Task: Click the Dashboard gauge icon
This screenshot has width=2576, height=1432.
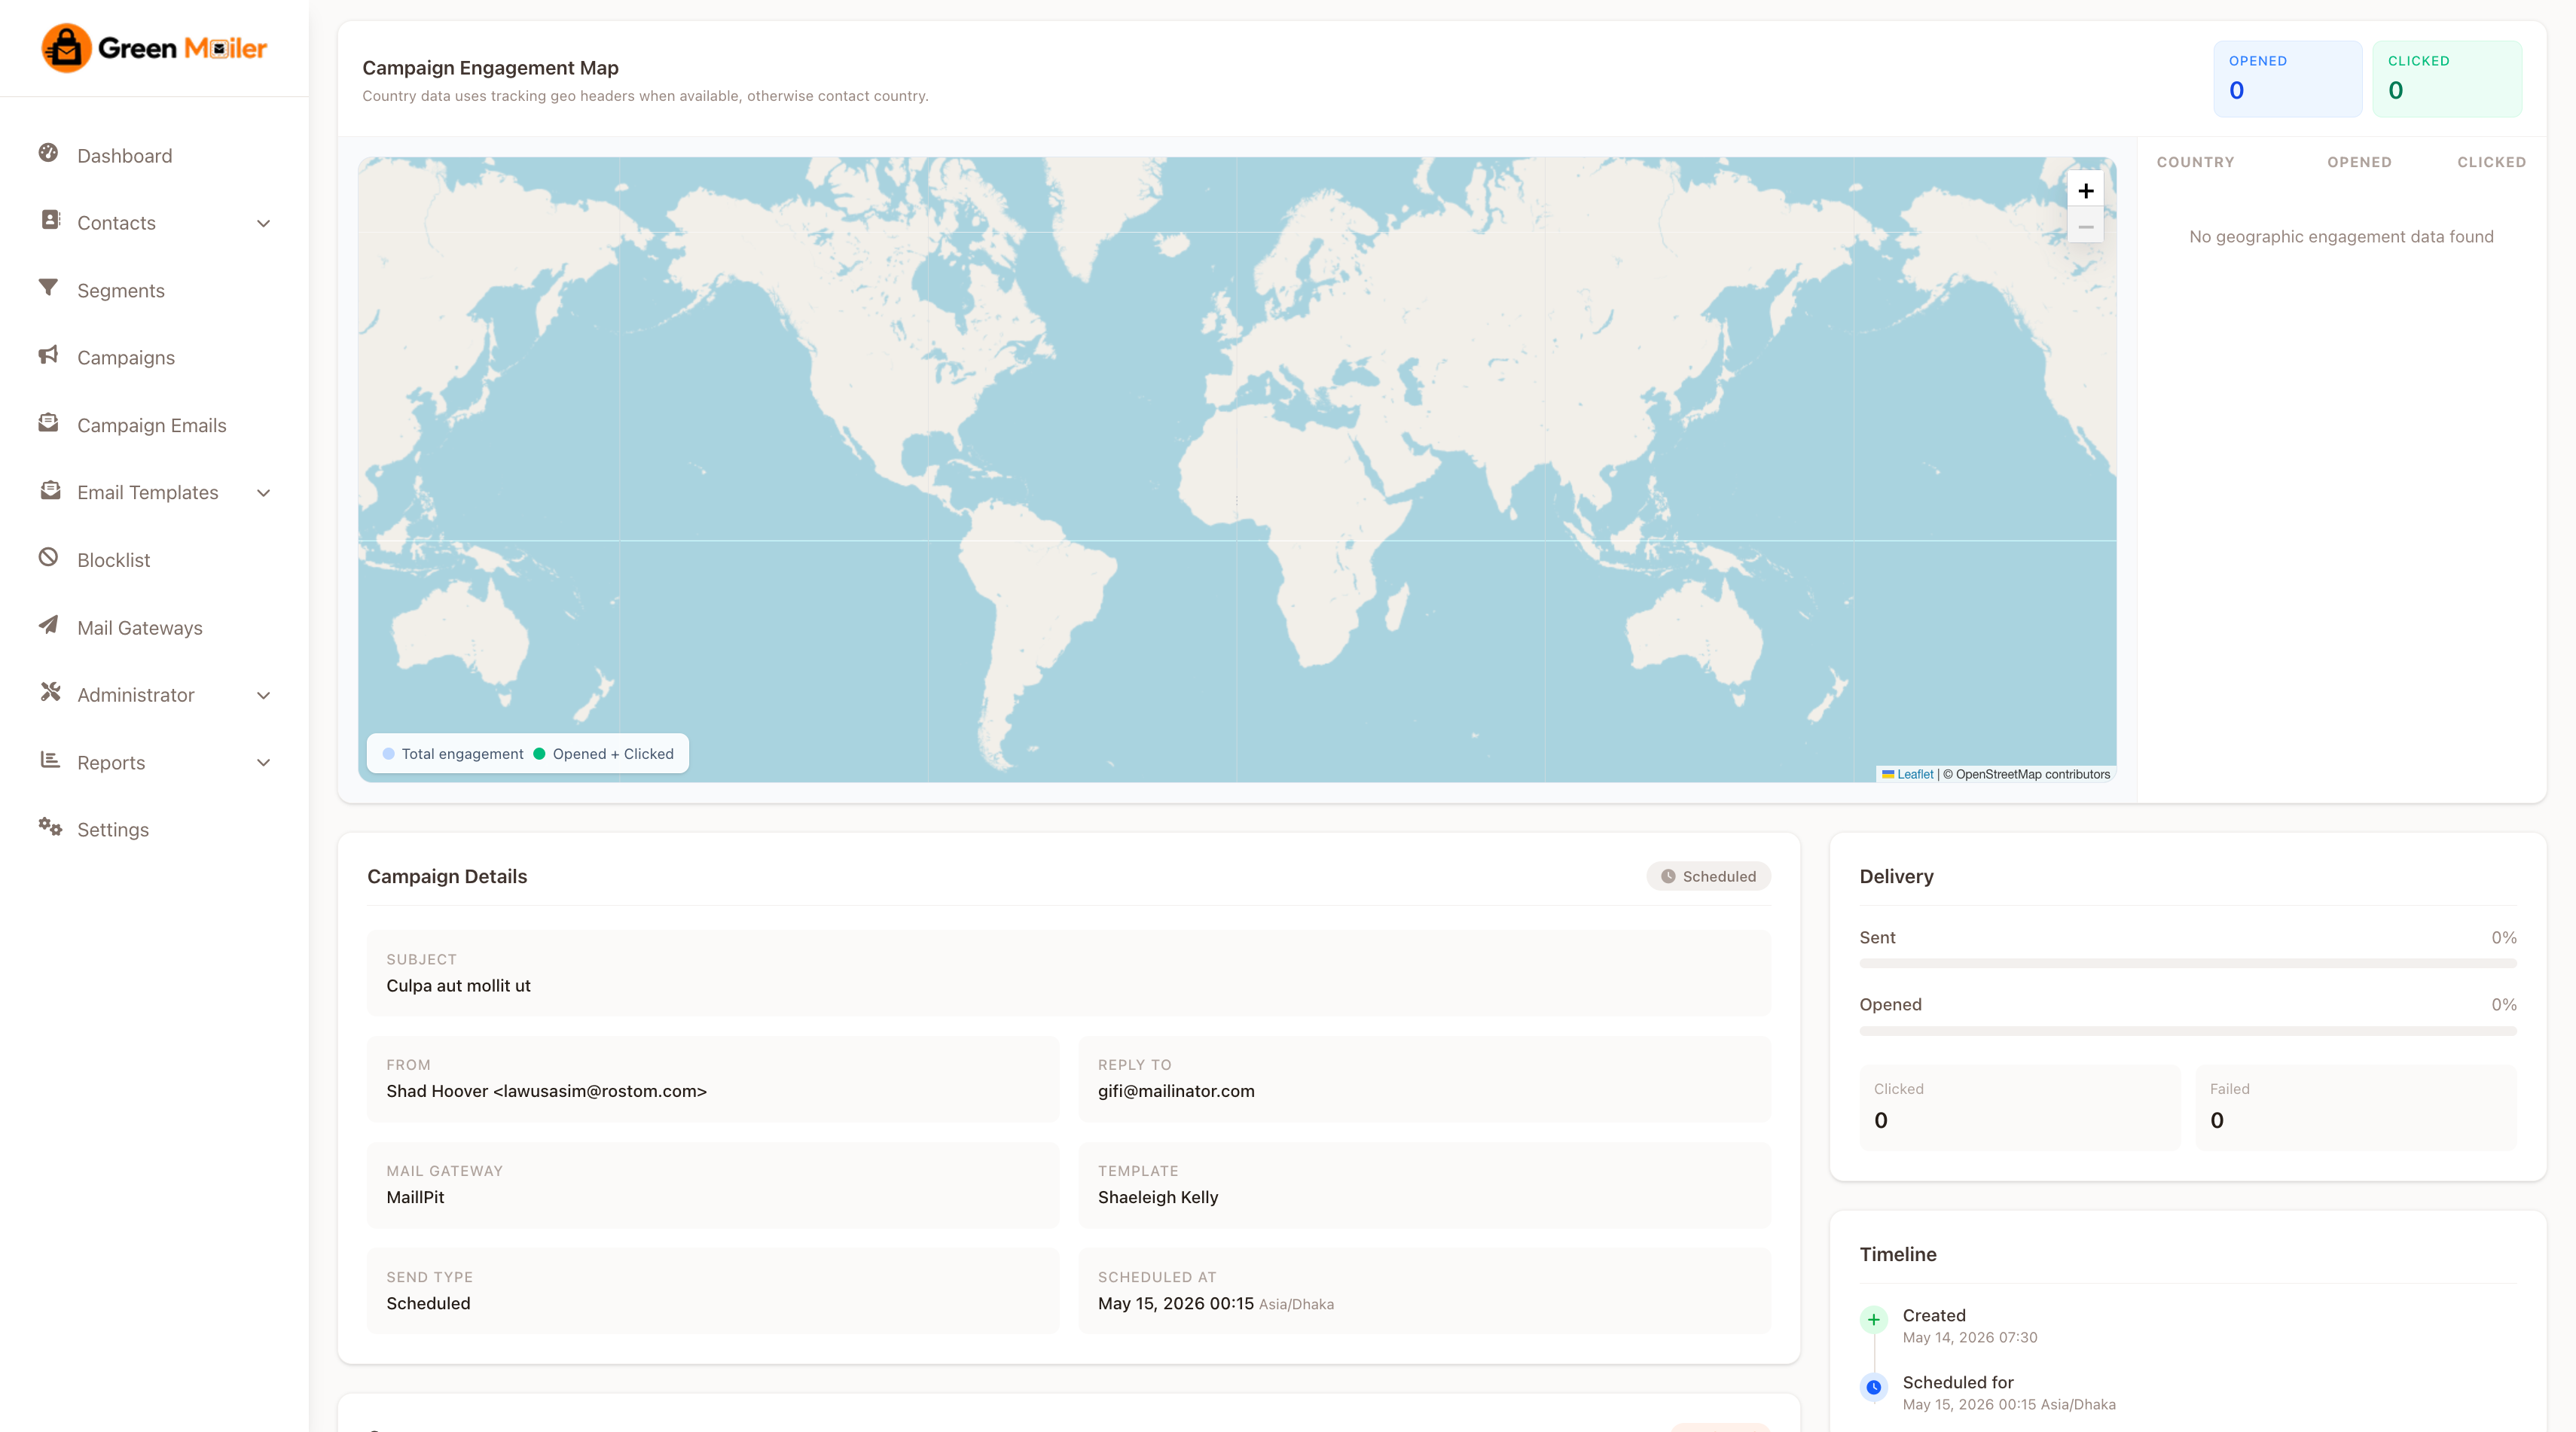Action: click(x=48, y=153)
